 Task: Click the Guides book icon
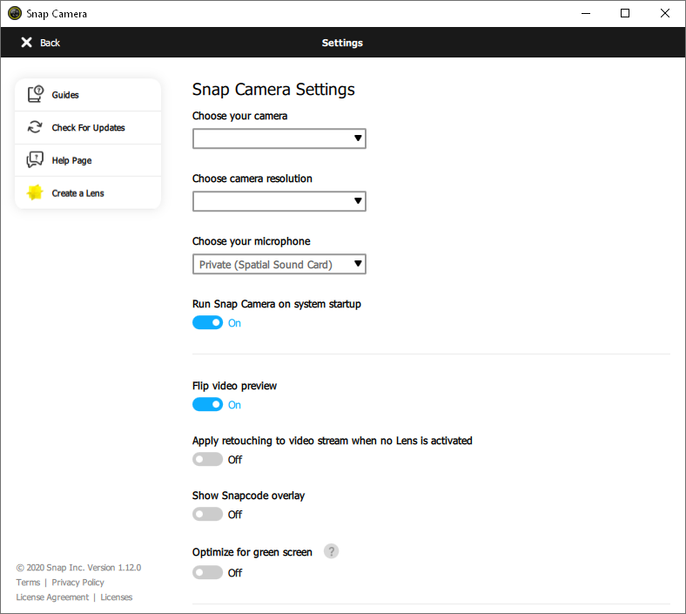(35, 95)
